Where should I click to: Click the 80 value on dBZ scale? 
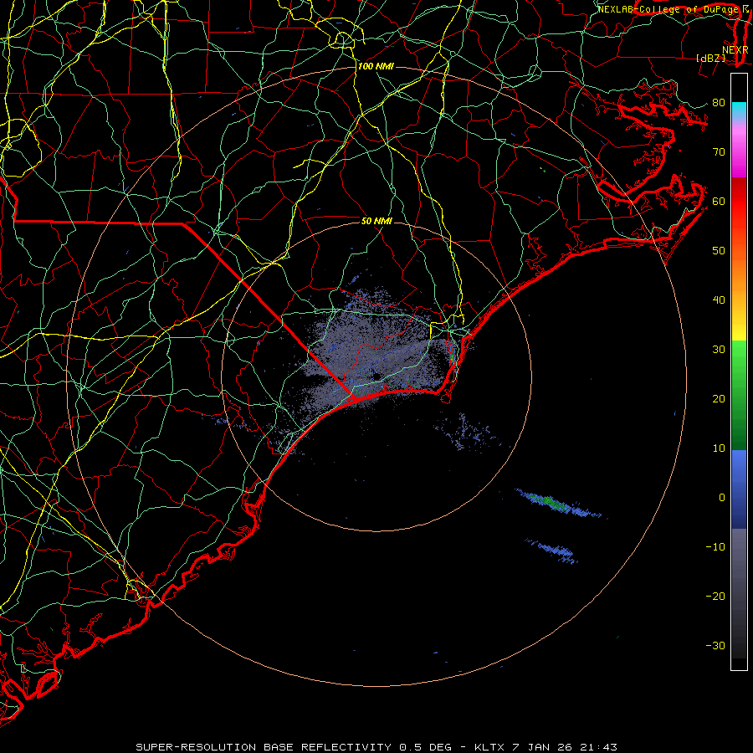point(719,102)
